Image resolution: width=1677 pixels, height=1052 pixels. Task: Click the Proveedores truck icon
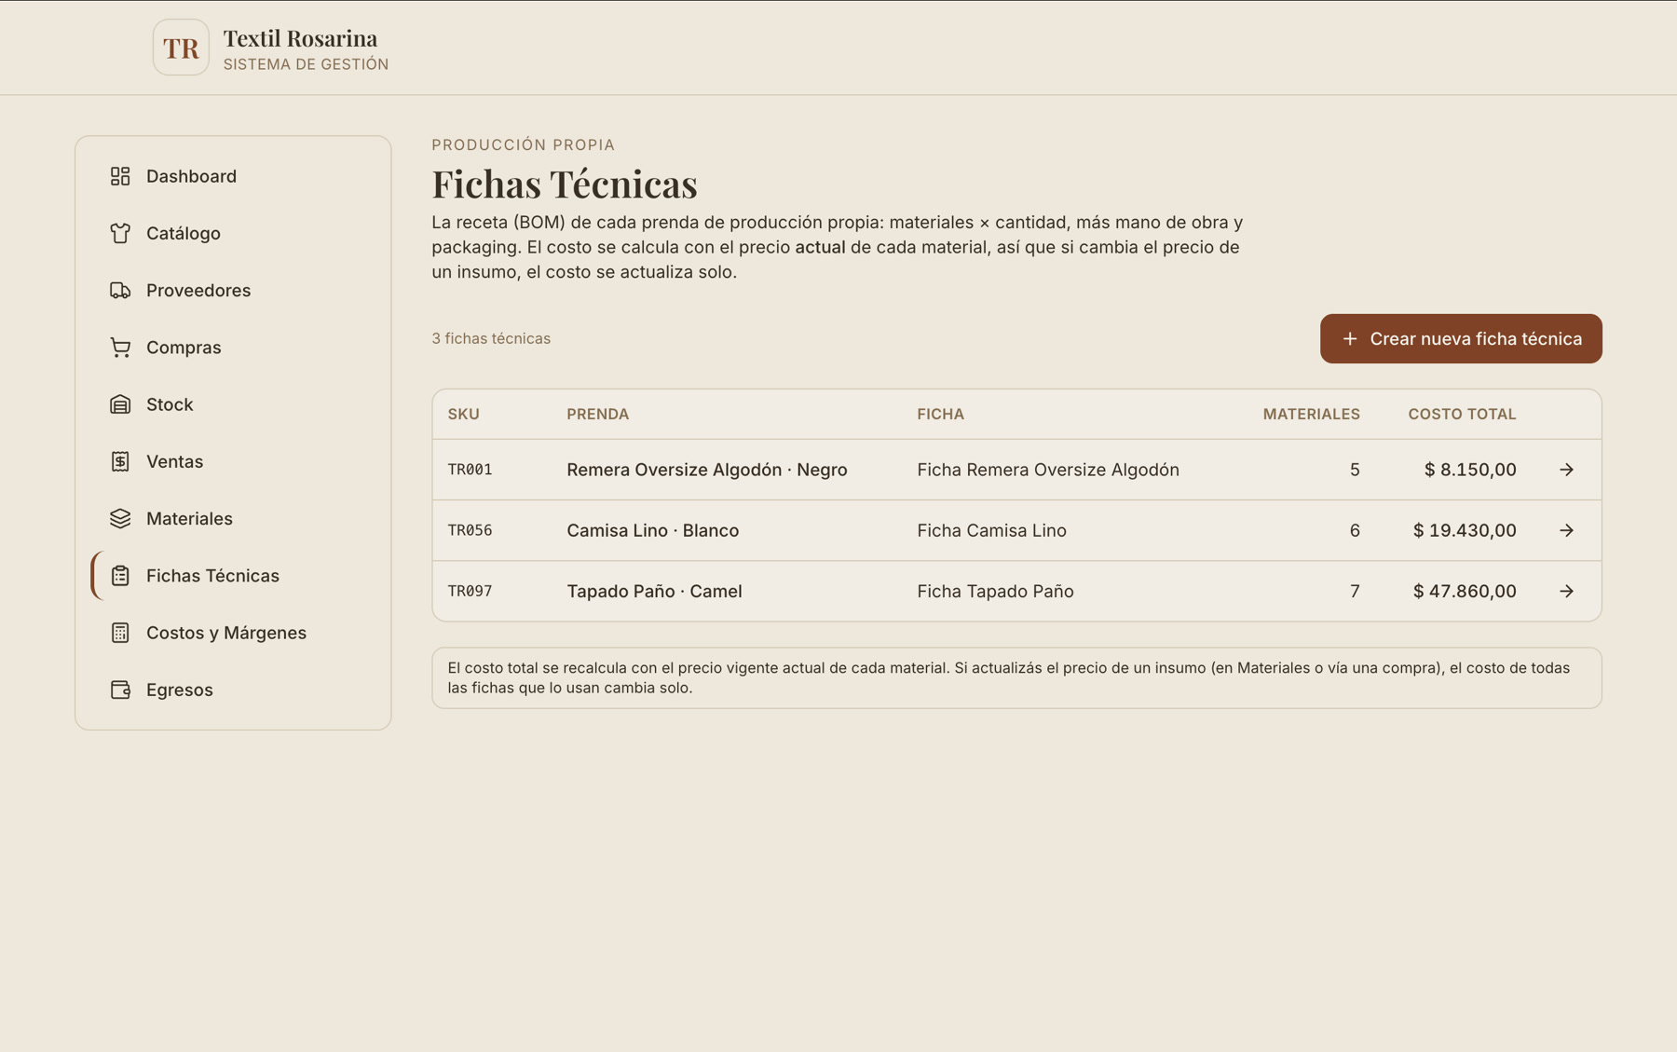click(120, 291)
